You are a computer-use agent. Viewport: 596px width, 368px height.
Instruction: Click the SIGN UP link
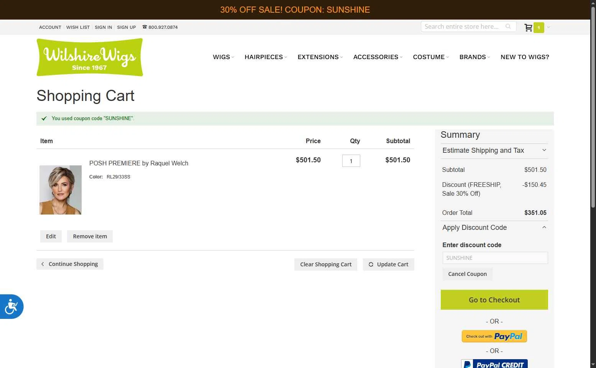126,27
